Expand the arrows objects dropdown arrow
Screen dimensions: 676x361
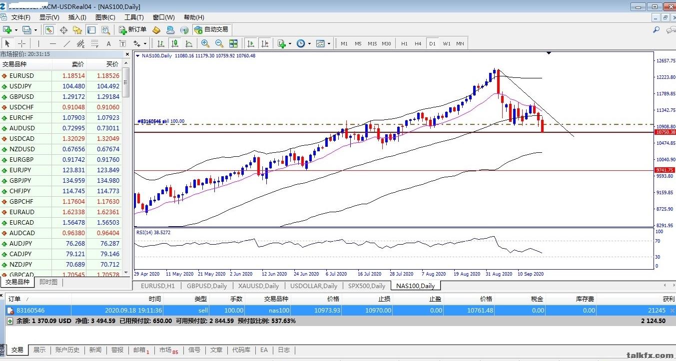point(145,43)
